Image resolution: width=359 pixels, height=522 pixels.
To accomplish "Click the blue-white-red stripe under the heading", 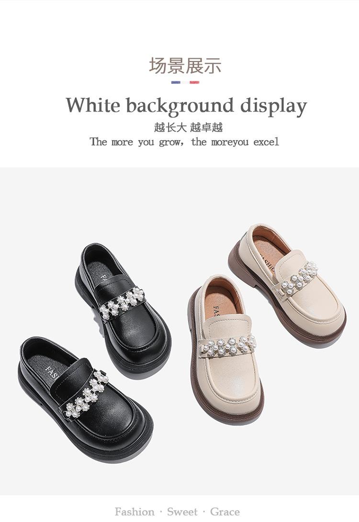I will [x=185, y=82].
